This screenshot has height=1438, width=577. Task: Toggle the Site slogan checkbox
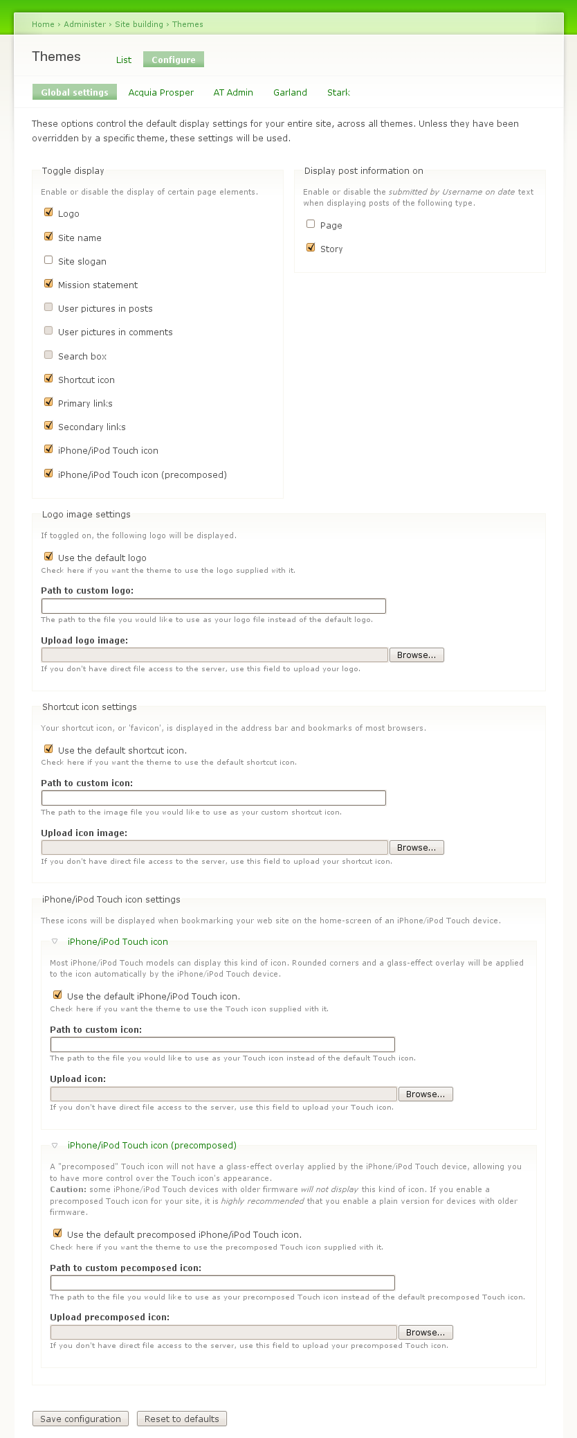click(x=48, y=260)
